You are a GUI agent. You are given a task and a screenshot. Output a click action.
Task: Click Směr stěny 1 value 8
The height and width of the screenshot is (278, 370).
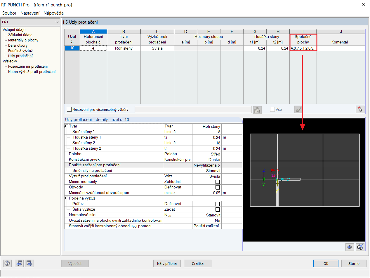[207, 132]
